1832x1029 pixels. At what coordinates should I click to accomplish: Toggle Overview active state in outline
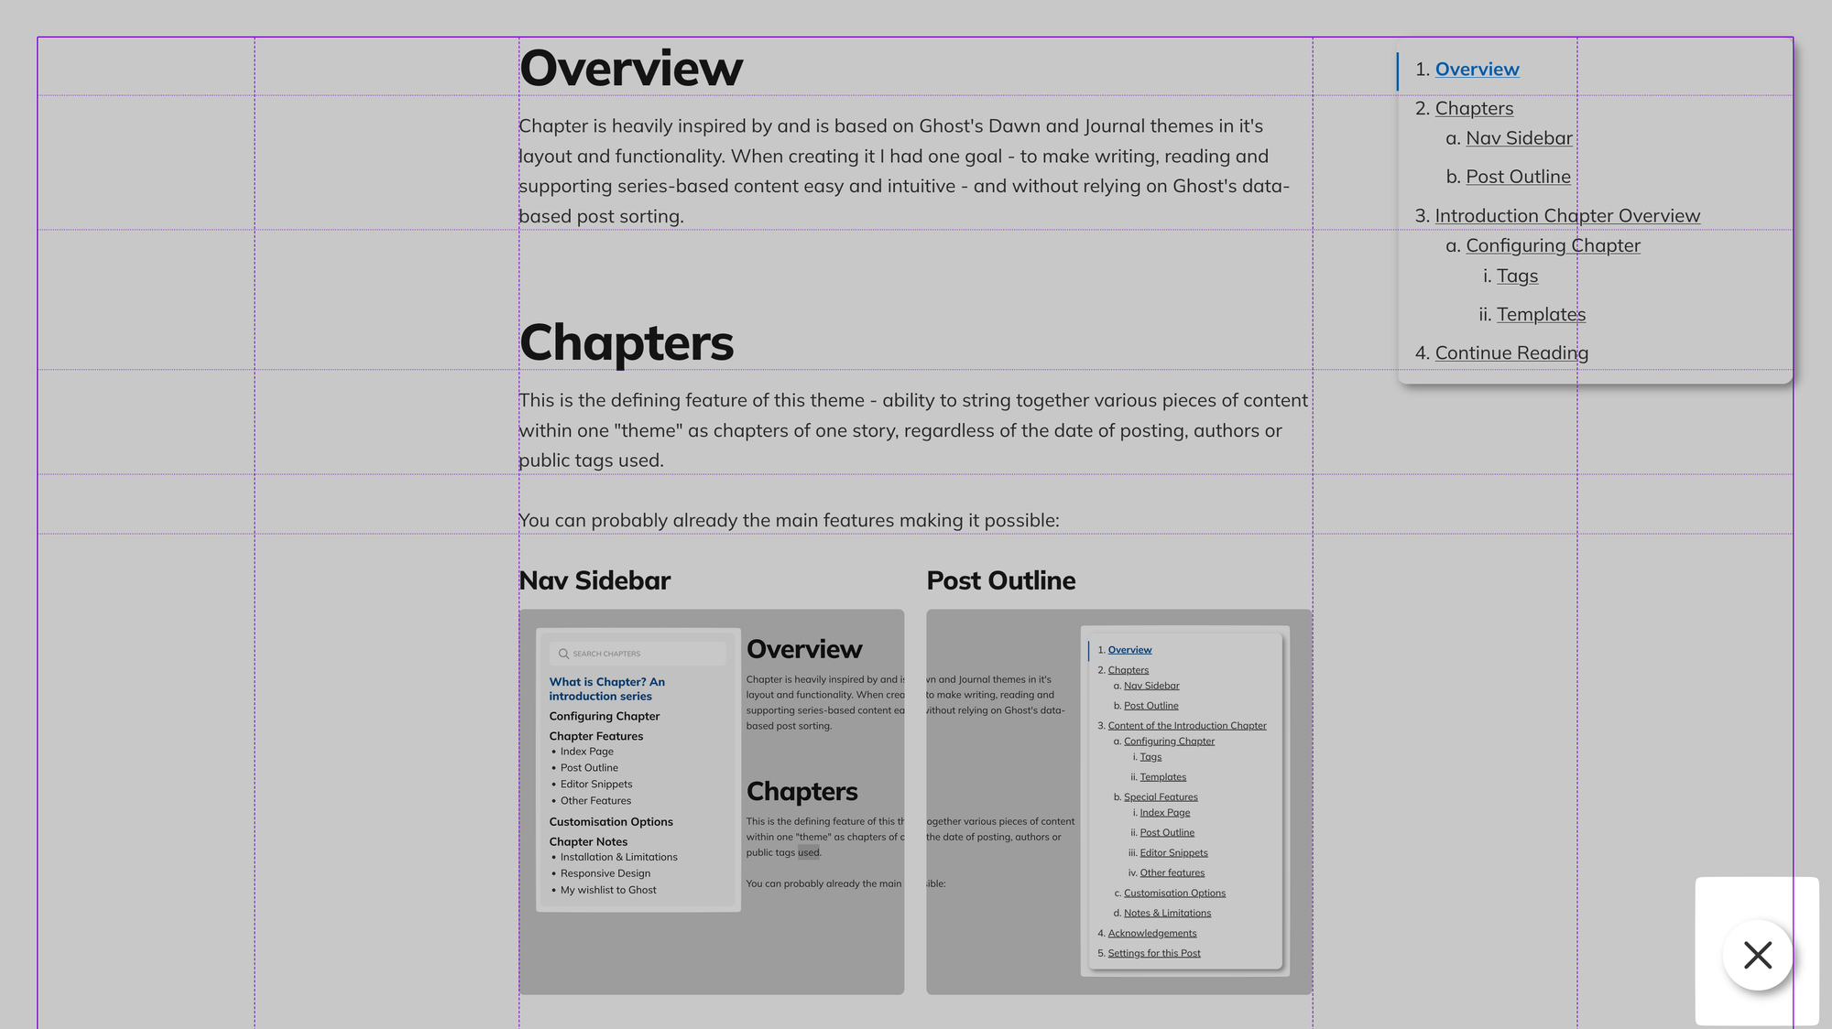click(1476, 68)
